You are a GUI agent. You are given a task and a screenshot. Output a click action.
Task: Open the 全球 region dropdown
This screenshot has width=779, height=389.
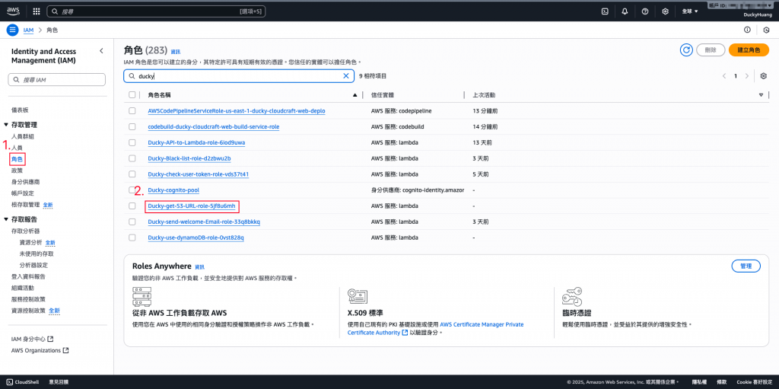690,11
